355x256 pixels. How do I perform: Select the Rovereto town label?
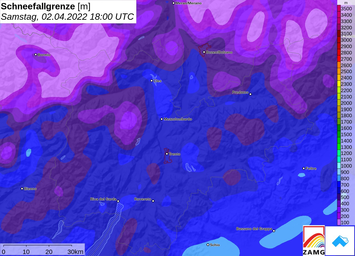click(143, 199)
